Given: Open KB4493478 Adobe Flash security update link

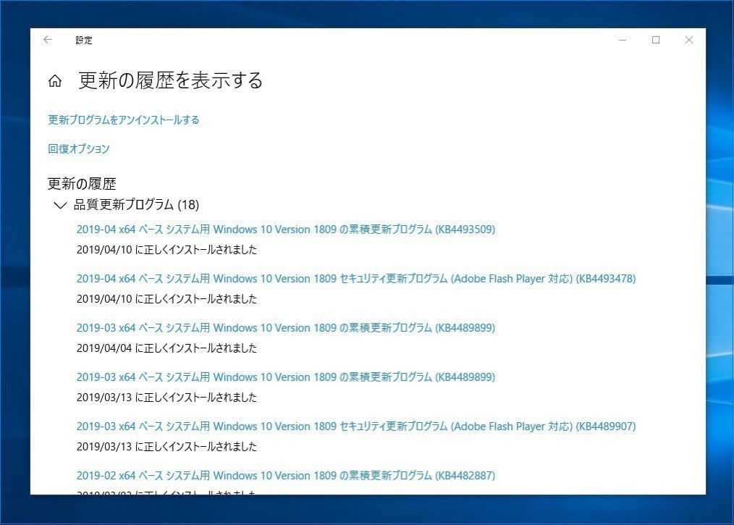Looking at the screenshot, I should pos(355,279).
